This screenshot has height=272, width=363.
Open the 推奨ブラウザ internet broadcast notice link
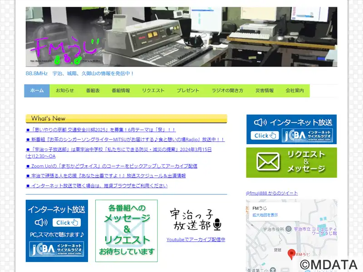coord(97,185)
